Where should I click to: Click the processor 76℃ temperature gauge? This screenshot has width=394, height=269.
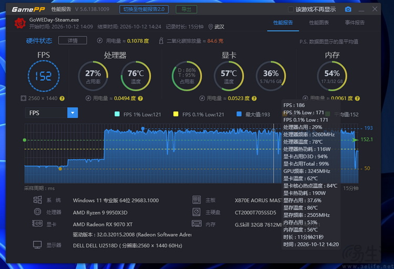(x=136, y=76)
